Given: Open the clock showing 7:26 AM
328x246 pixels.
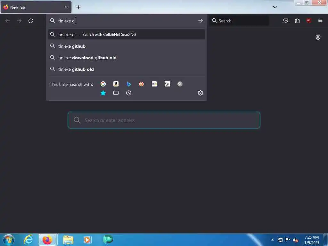Looking at the screenshot, I should [312, 240].
